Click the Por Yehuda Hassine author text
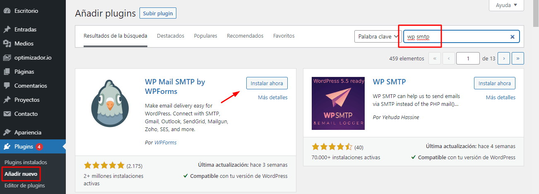 coord(396,117)
